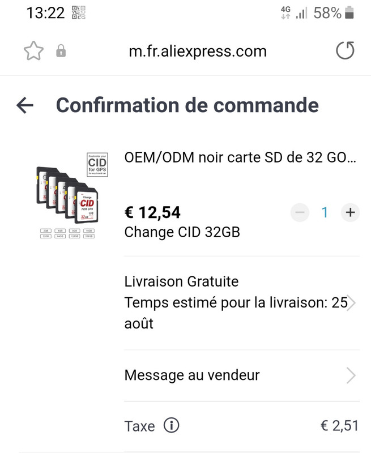Viewport: 371px width, 453px height.
Task: Open Message au vendeur row
Action: (242, 375)
